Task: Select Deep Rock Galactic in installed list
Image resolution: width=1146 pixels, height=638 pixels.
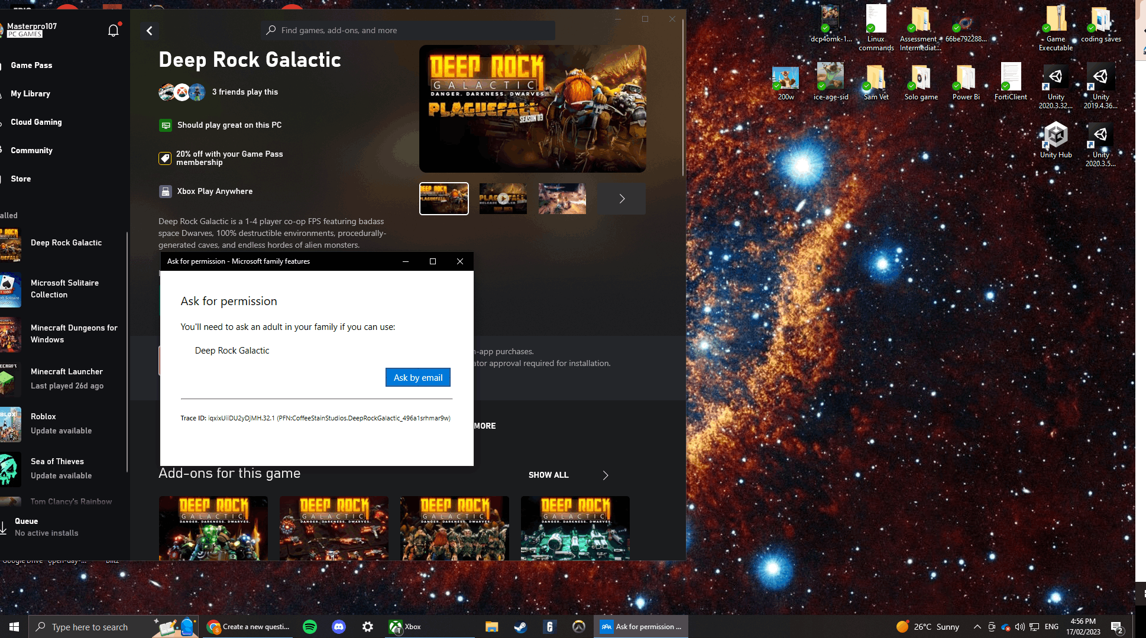Action: click(x=62, y=244)
